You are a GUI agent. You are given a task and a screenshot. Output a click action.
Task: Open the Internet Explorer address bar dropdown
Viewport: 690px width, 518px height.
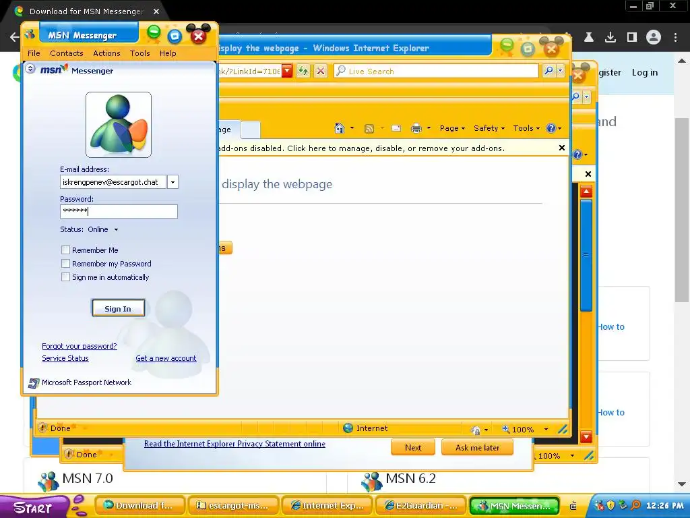[287, 70]
